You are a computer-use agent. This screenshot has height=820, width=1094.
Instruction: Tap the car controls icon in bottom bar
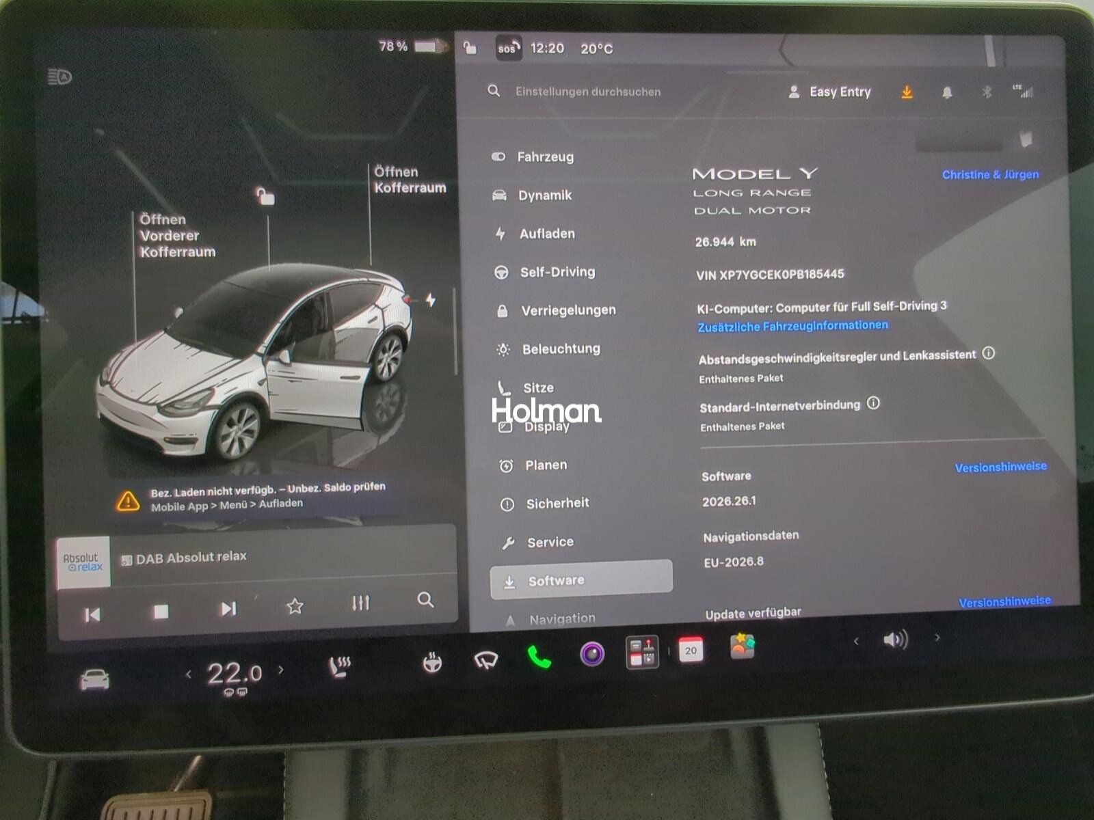pos(94,680)
